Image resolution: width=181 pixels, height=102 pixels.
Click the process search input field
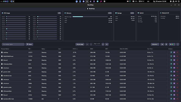click(13, 44)
